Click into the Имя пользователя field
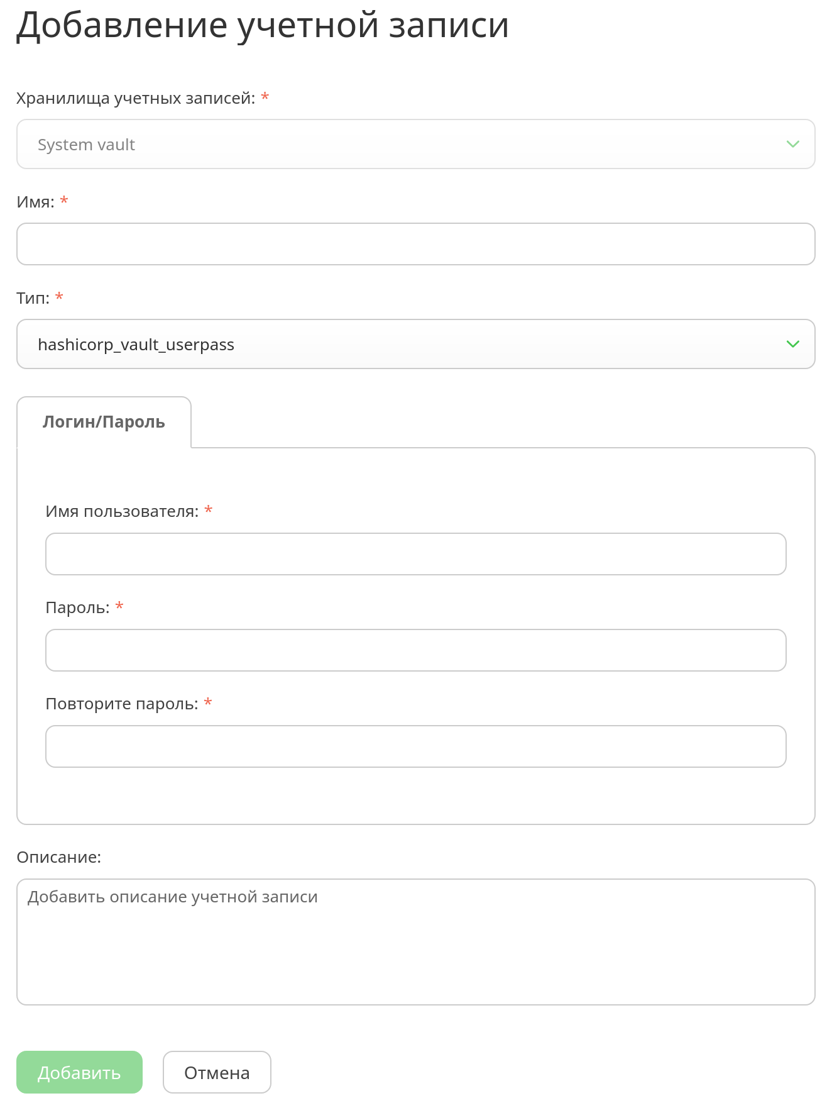The height and width of the screenshot is (1108, 832). [x=415, y=554]
